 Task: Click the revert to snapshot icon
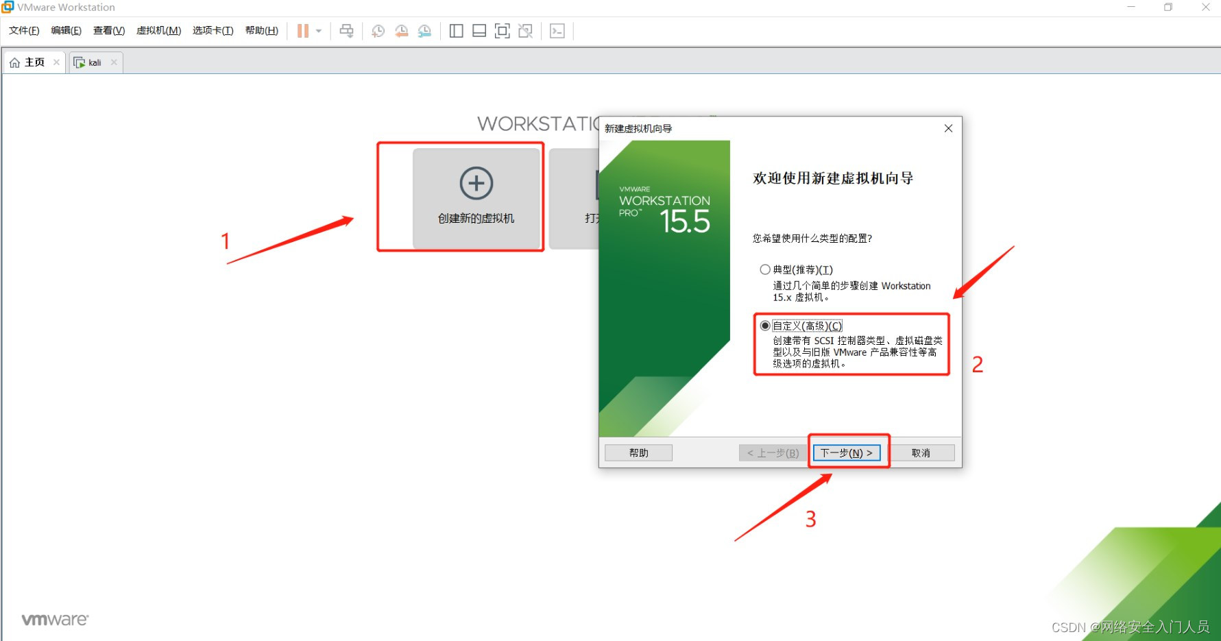401,31
